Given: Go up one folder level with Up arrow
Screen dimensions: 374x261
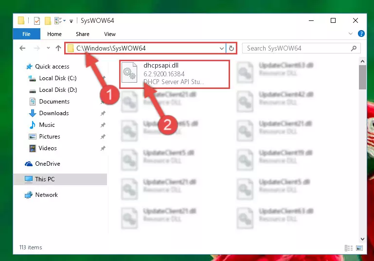Looking at the screenshot, I should point(58,48).
